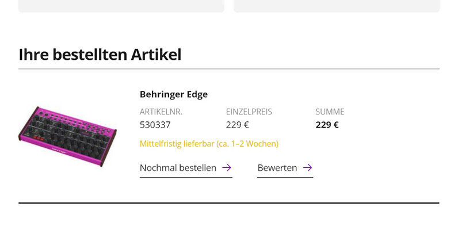458x230 pixels.
Task: Open the Behringer Edge product image
Action: [x=67, y=136]
